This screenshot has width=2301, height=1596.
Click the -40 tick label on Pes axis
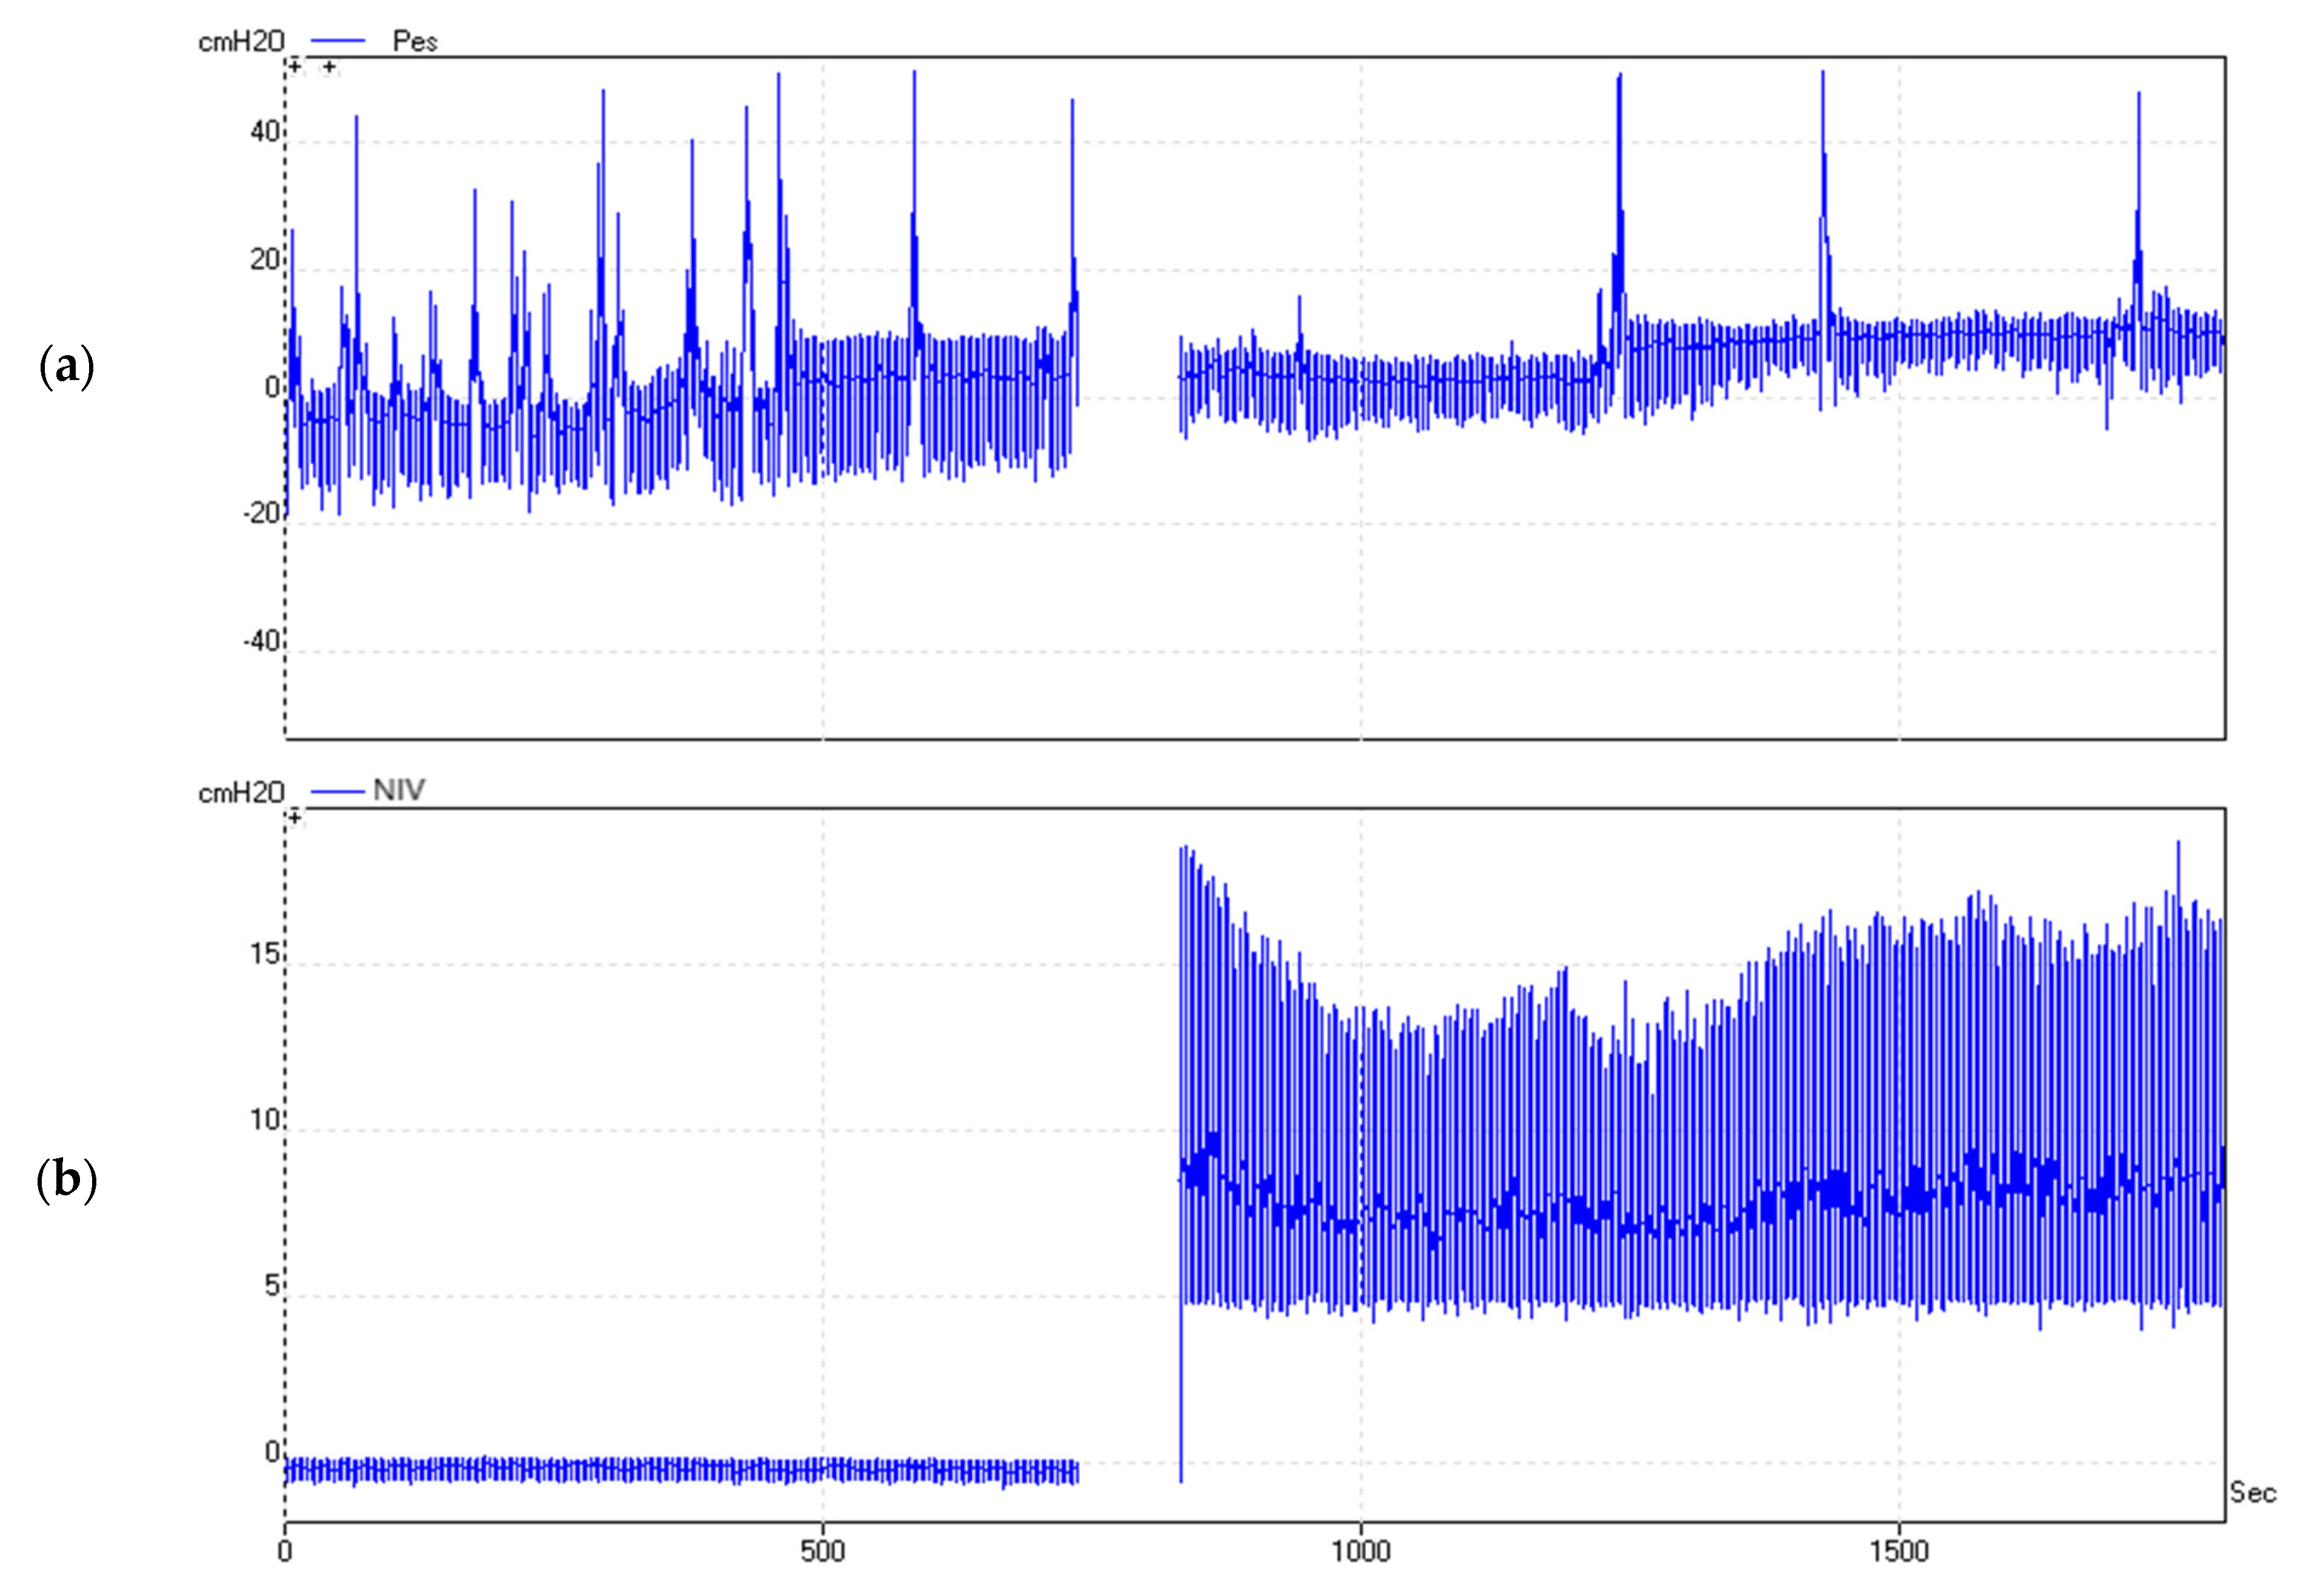pos(262,641)
